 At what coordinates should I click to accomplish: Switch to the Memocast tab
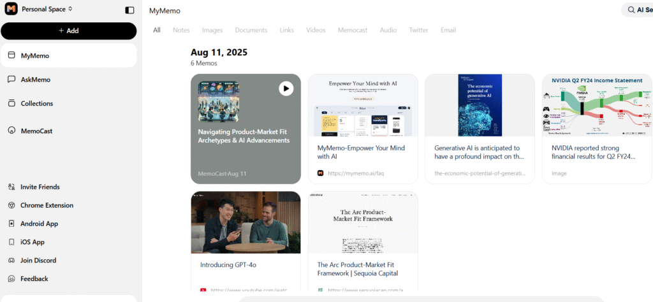353,30
